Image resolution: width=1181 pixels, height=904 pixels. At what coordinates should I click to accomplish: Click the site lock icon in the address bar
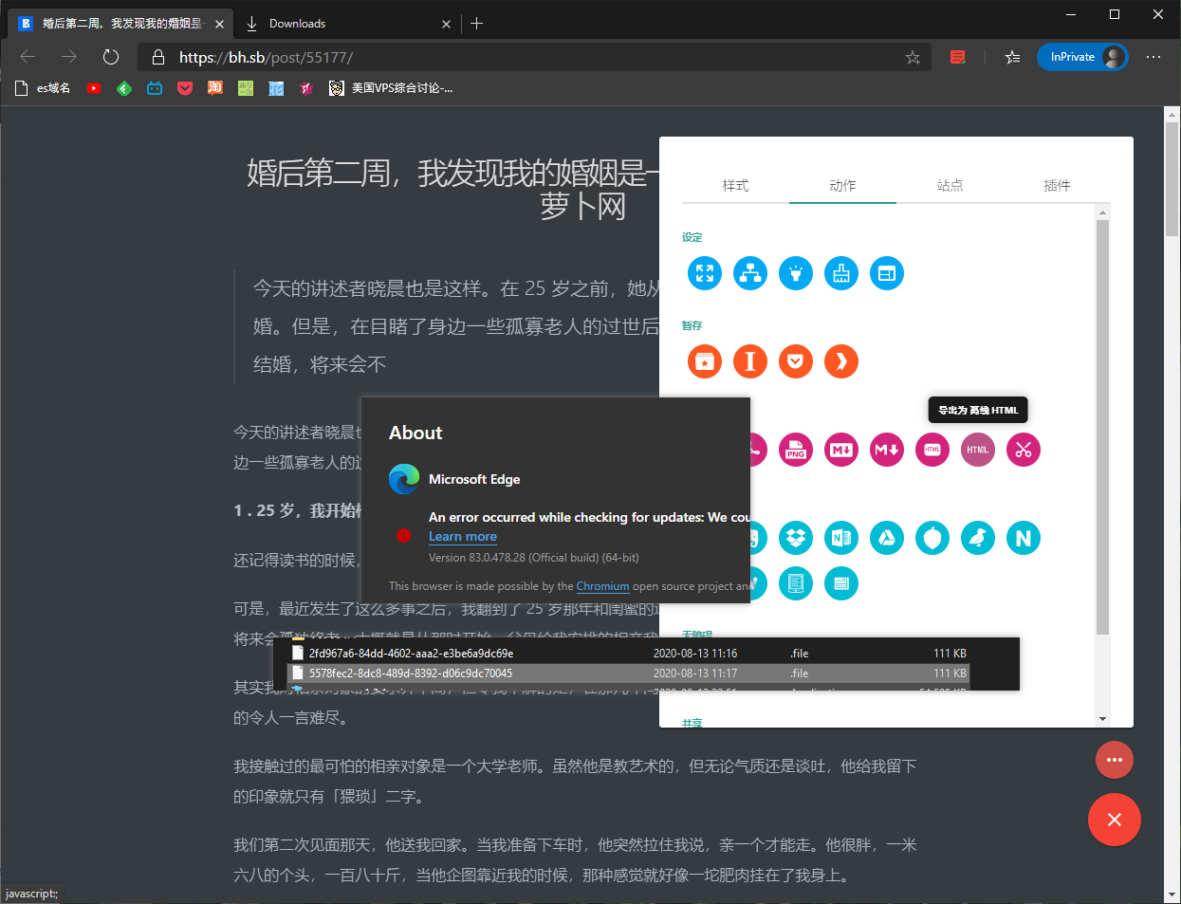(158, 57)
